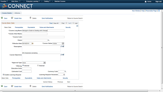Toggle Enable Learning Request checkbox
The height and width of the screenshot is (92, 163).
point(3,75)
